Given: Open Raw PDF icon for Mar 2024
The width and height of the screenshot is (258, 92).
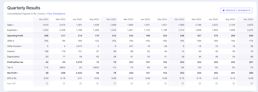Looking at the screenshot, I should (x=200, y=83).
